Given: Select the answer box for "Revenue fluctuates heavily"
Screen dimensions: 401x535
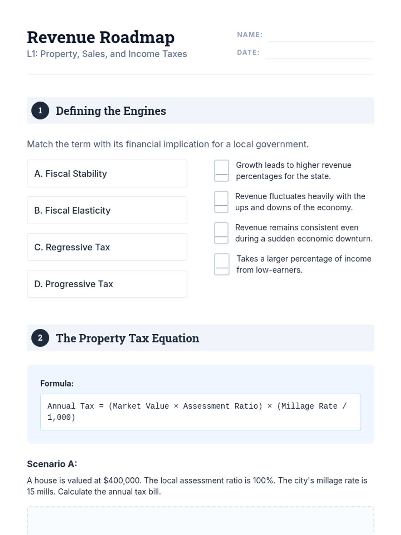Looking at the screenshot, I should (221, 202).
